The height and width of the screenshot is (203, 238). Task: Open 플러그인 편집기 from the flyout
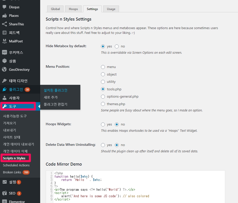(55, 104)
